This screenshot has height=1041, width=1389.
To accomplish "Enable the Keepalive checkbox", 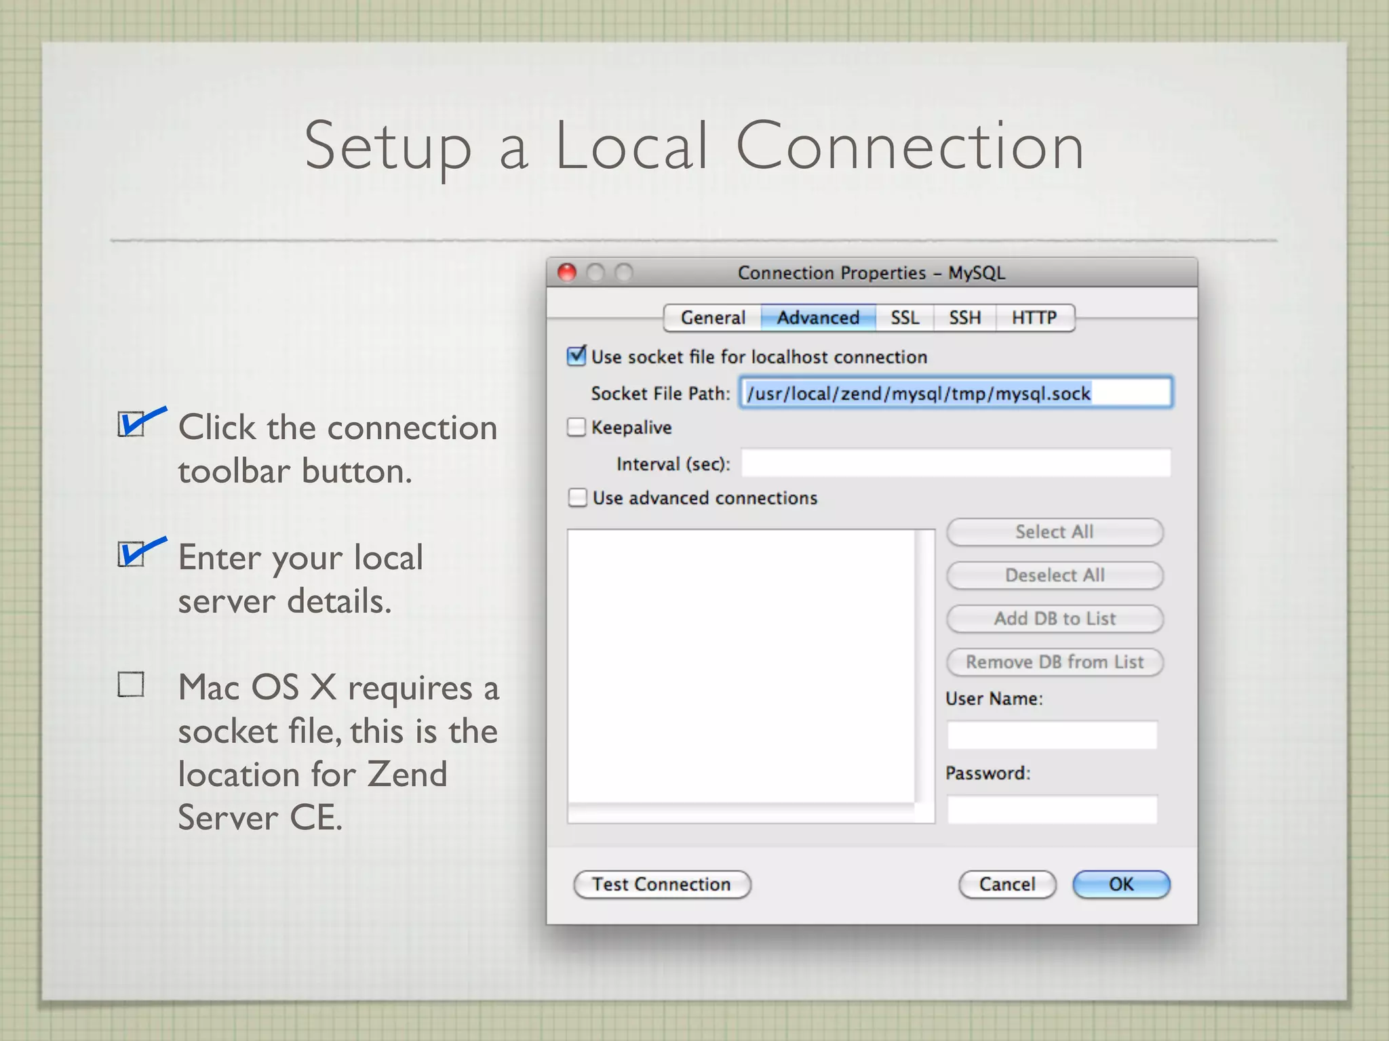I will pyautogui.click(x=576, y=427).
